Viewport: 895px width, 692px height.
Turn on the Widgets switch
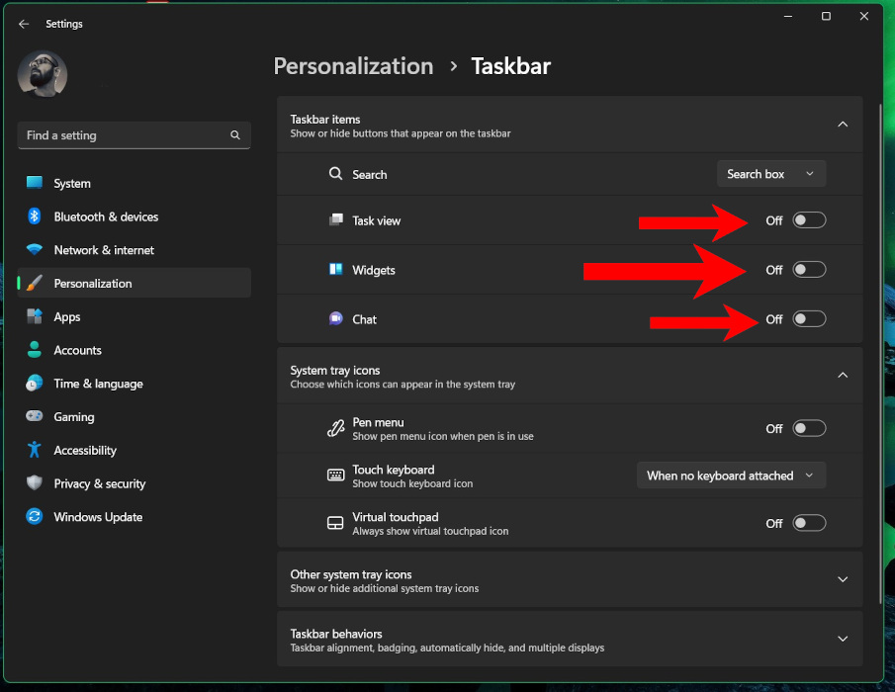point(809,269)
